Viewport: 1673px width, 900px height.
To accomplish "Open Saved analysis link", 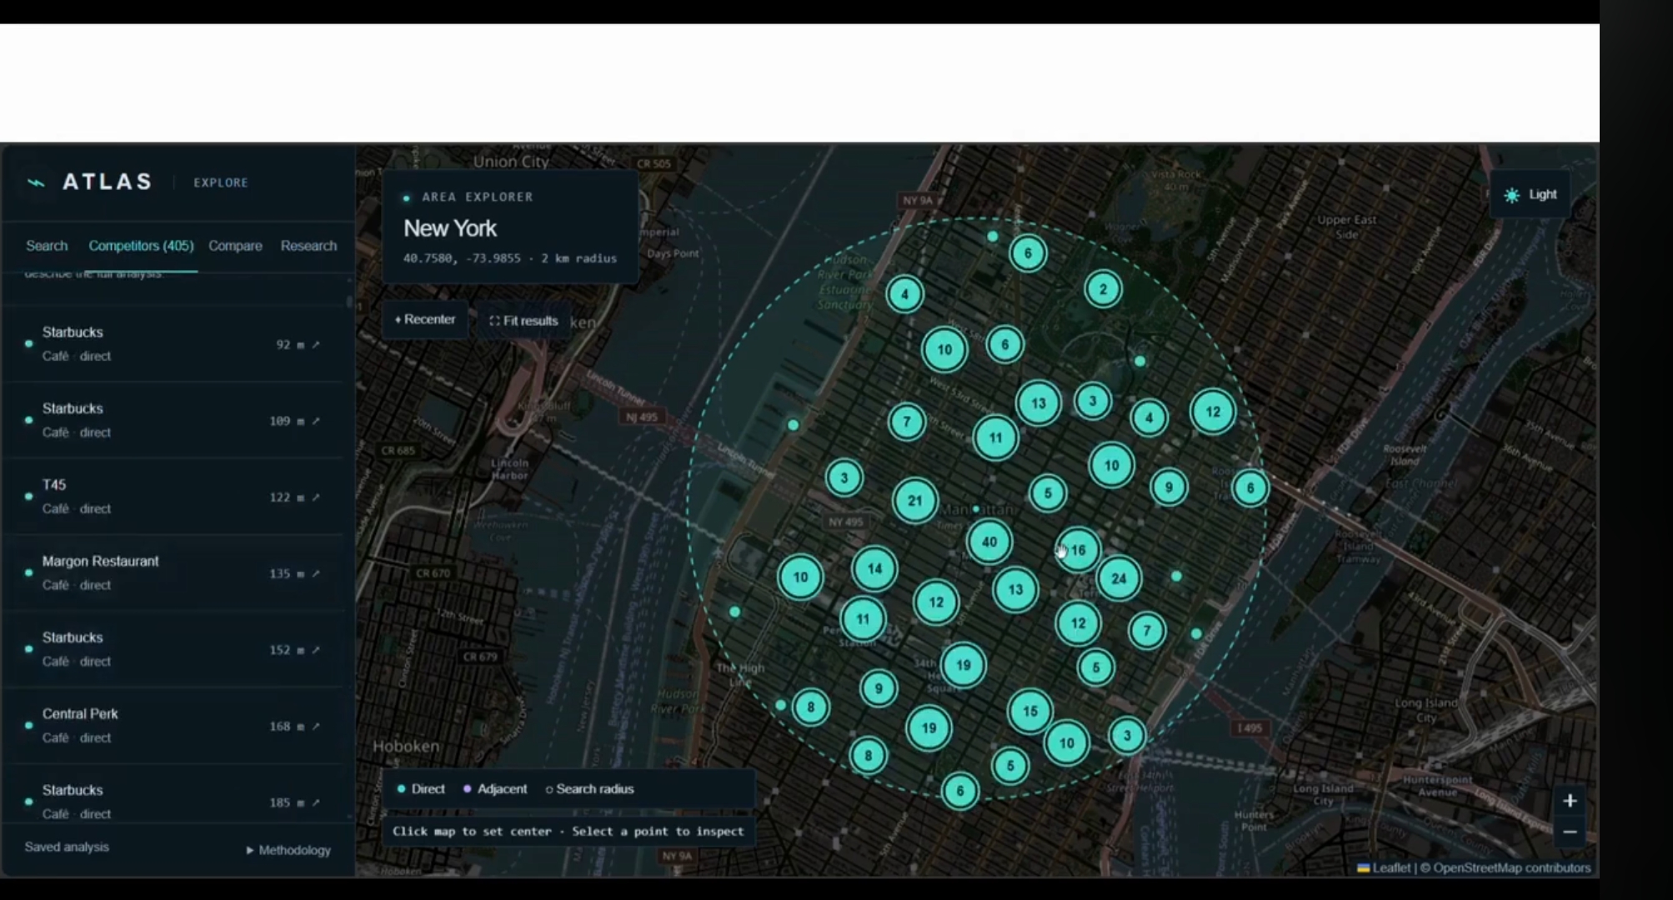I will click(x=67, y=847).
